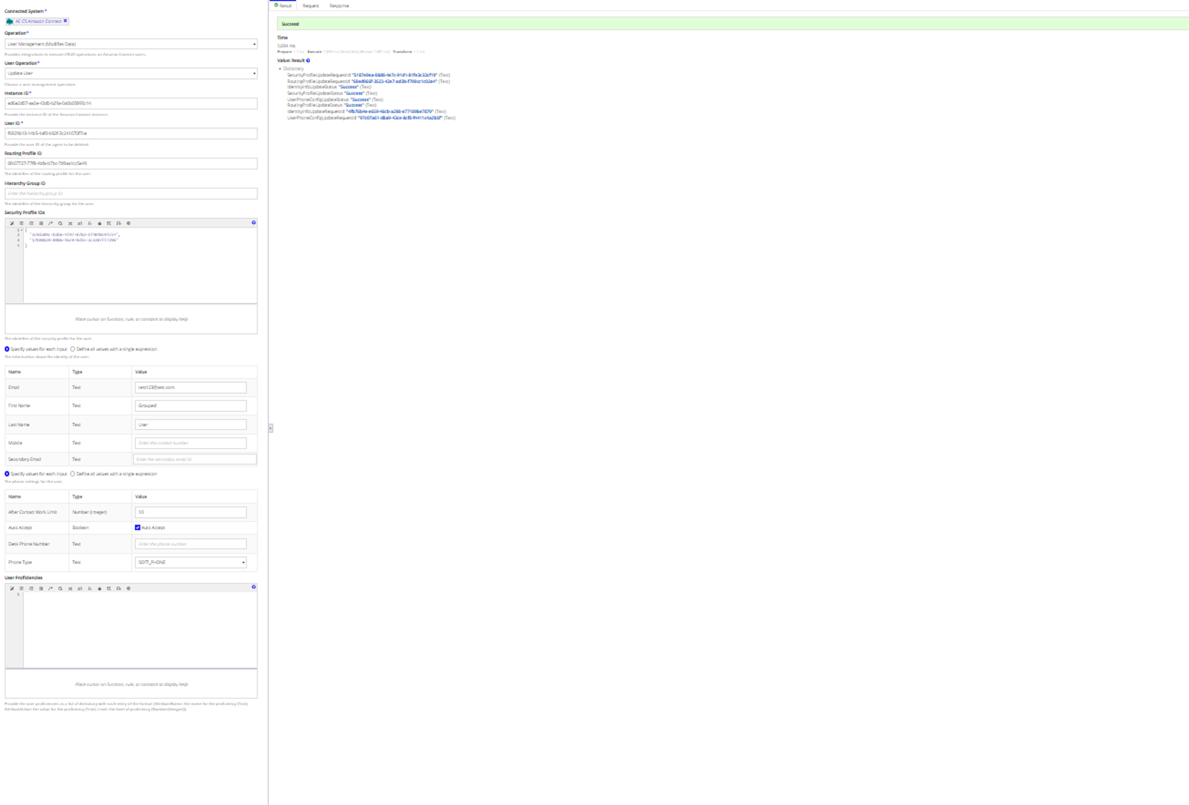Click the After Contact Work Limit field

pos(191,512)
